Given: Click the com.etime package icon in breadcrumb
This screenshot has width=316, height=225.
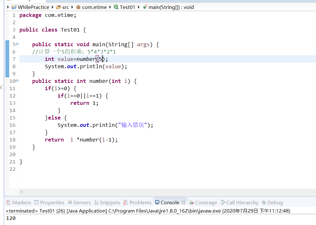Looking at the screenshot, I should 79,7.
